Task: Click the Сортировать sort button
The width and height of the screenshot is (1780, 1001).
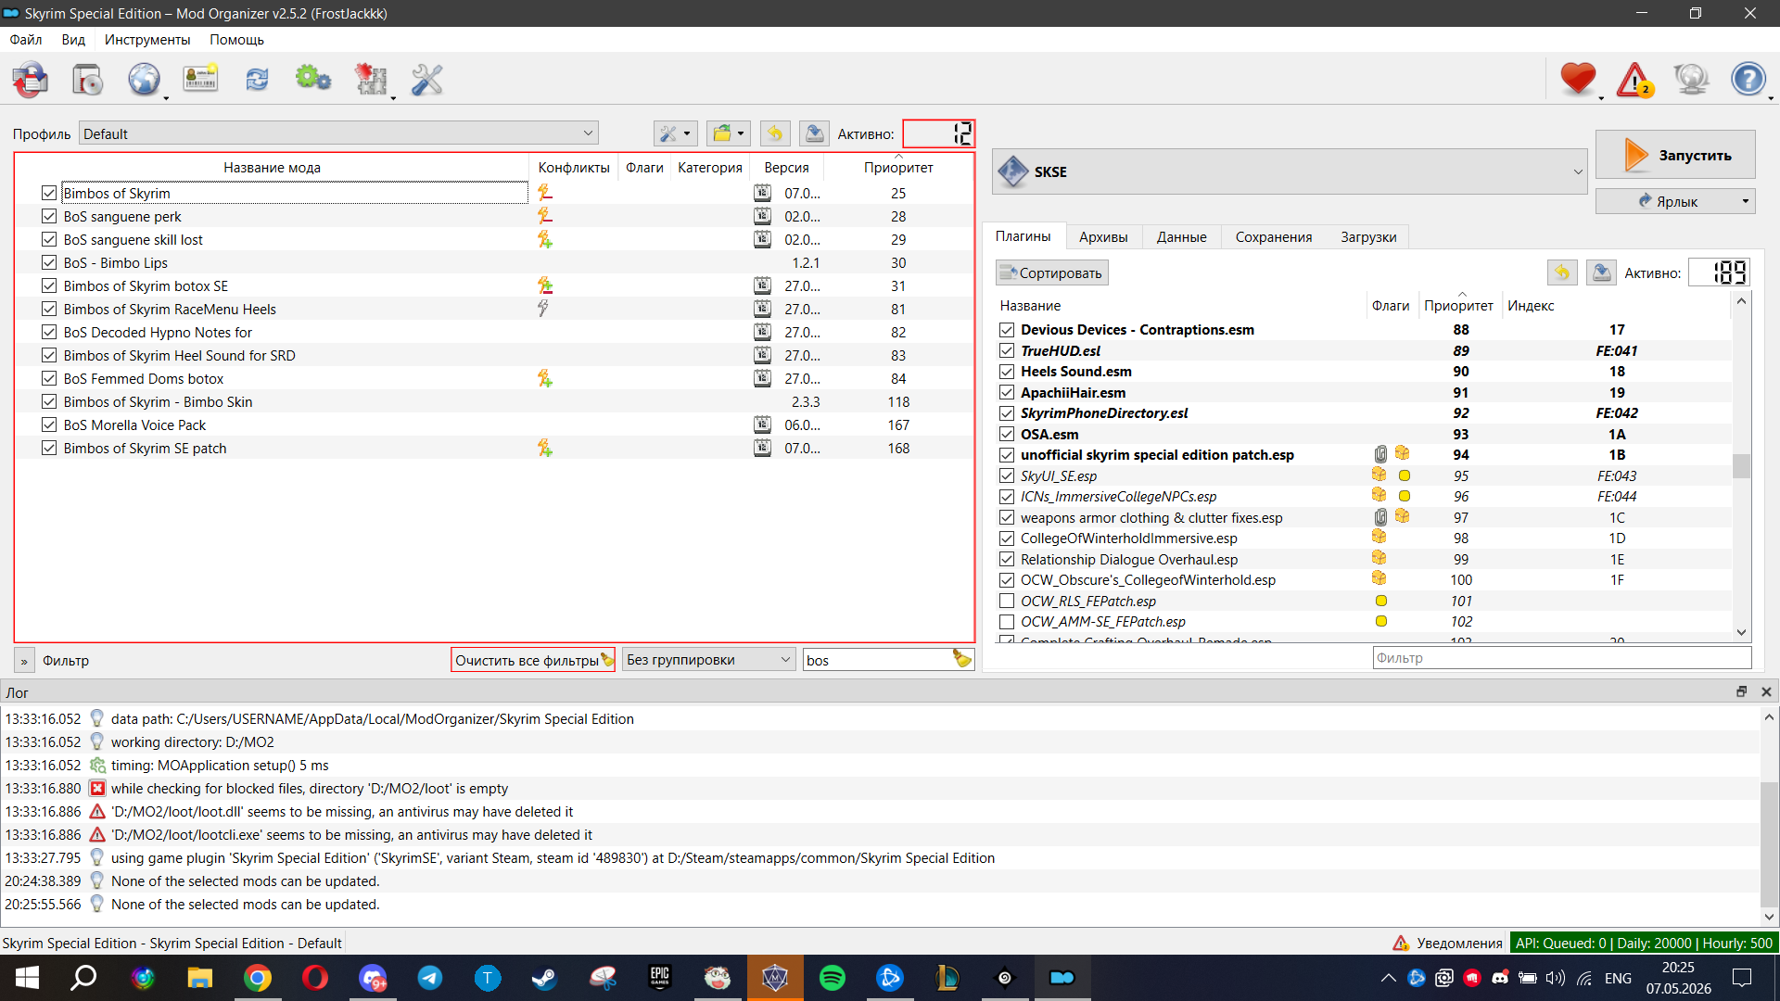Action: [1052, 272]
